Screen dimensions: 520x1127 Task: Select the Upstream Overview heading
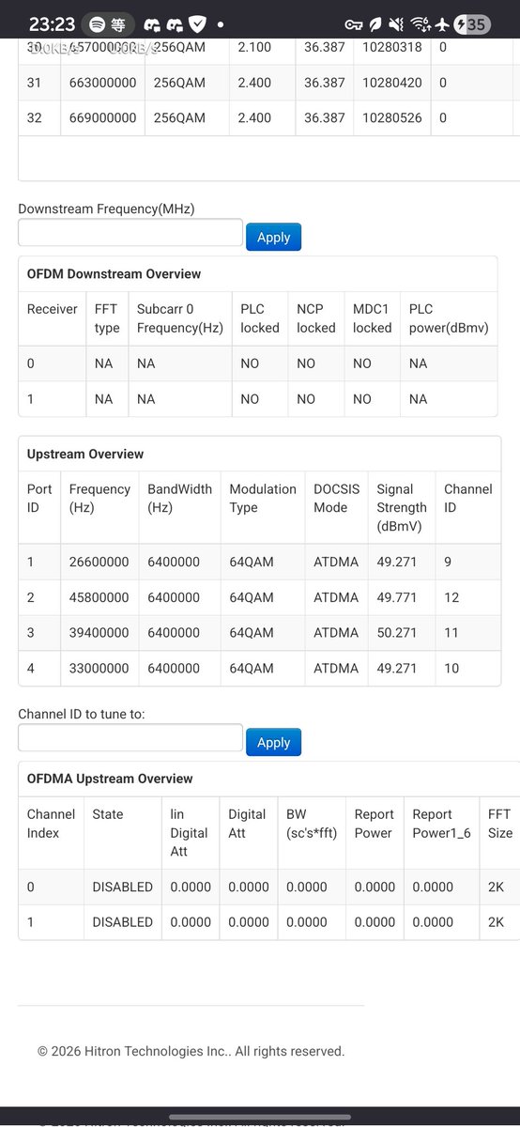[x=85, y=454]
